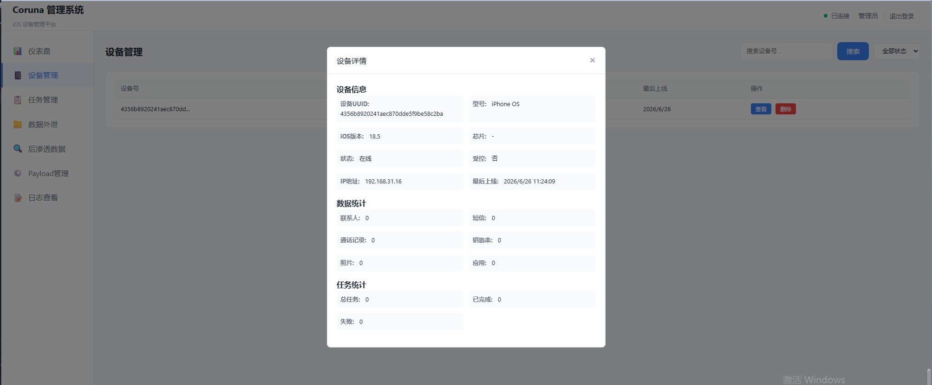Click the 设备号 column header
Screen dimensions: 932x385
(x=130, y=88)
